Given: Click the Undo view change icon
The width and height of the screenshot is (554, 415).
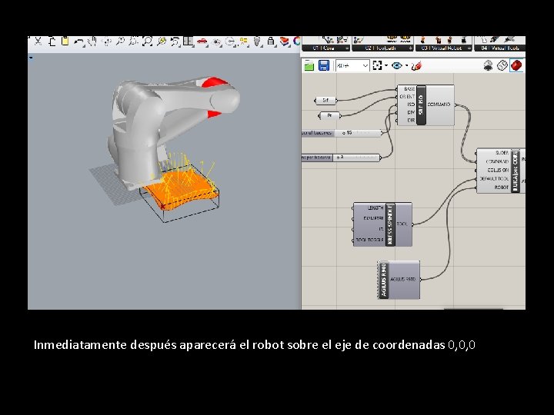Looking at the screenshot, I should coord(175,41).
